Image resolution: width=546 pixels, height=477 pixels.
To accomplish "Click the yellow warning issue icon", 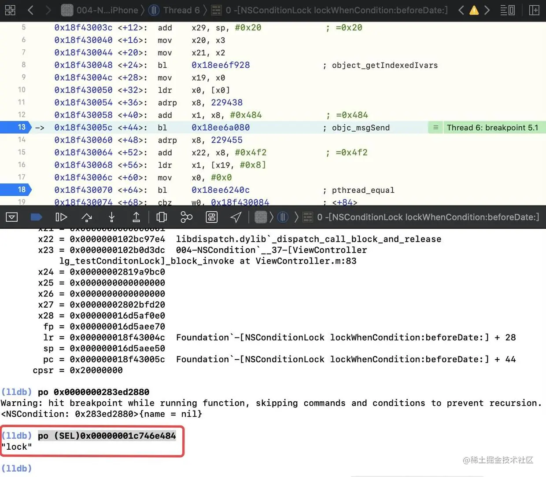I will pos(474,10).
